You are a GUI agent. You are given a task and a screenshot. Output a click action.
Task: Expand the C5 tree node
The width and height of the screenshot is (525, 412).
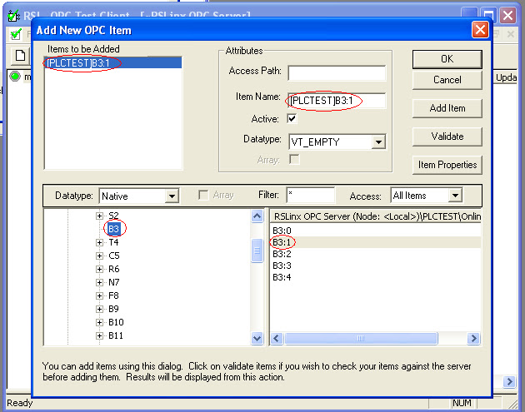point(99,256)
